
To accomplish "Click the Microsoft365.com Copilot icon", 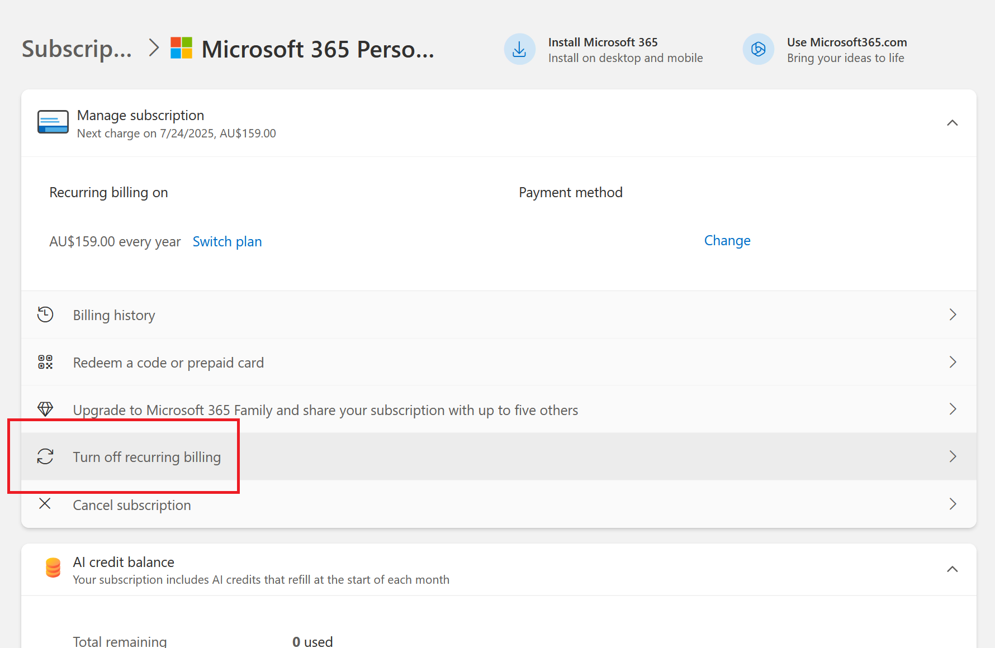I will 758,50.
